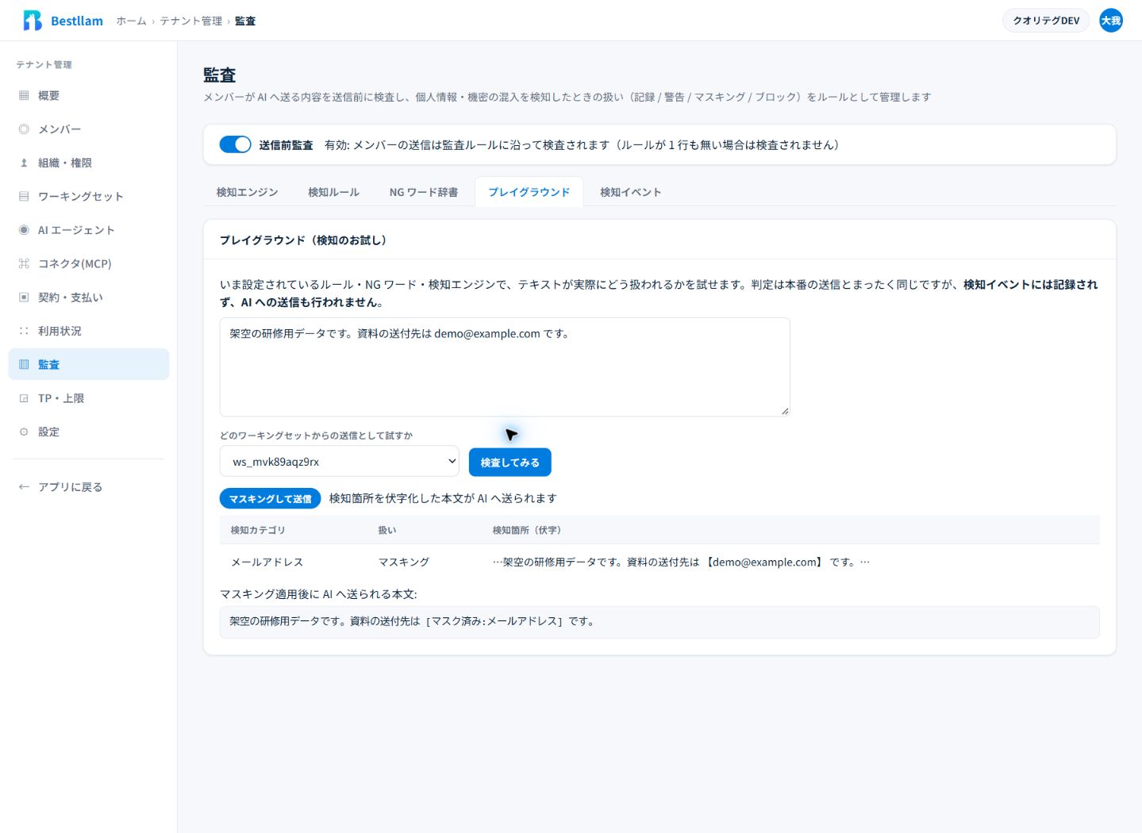Viewport: 1142px width, 833px height.
Task: Click the back arrow icon for アプリに戻る
Action: point(24,487)
